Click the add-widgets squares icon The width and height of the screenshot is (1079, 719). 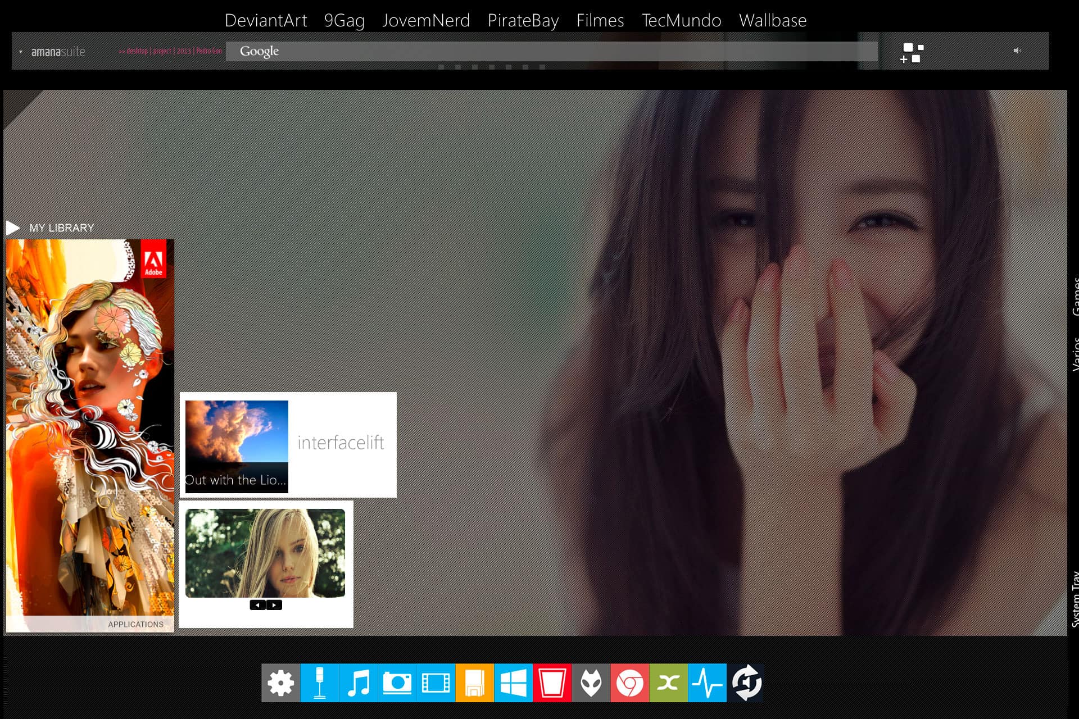(x=912, y=53)
